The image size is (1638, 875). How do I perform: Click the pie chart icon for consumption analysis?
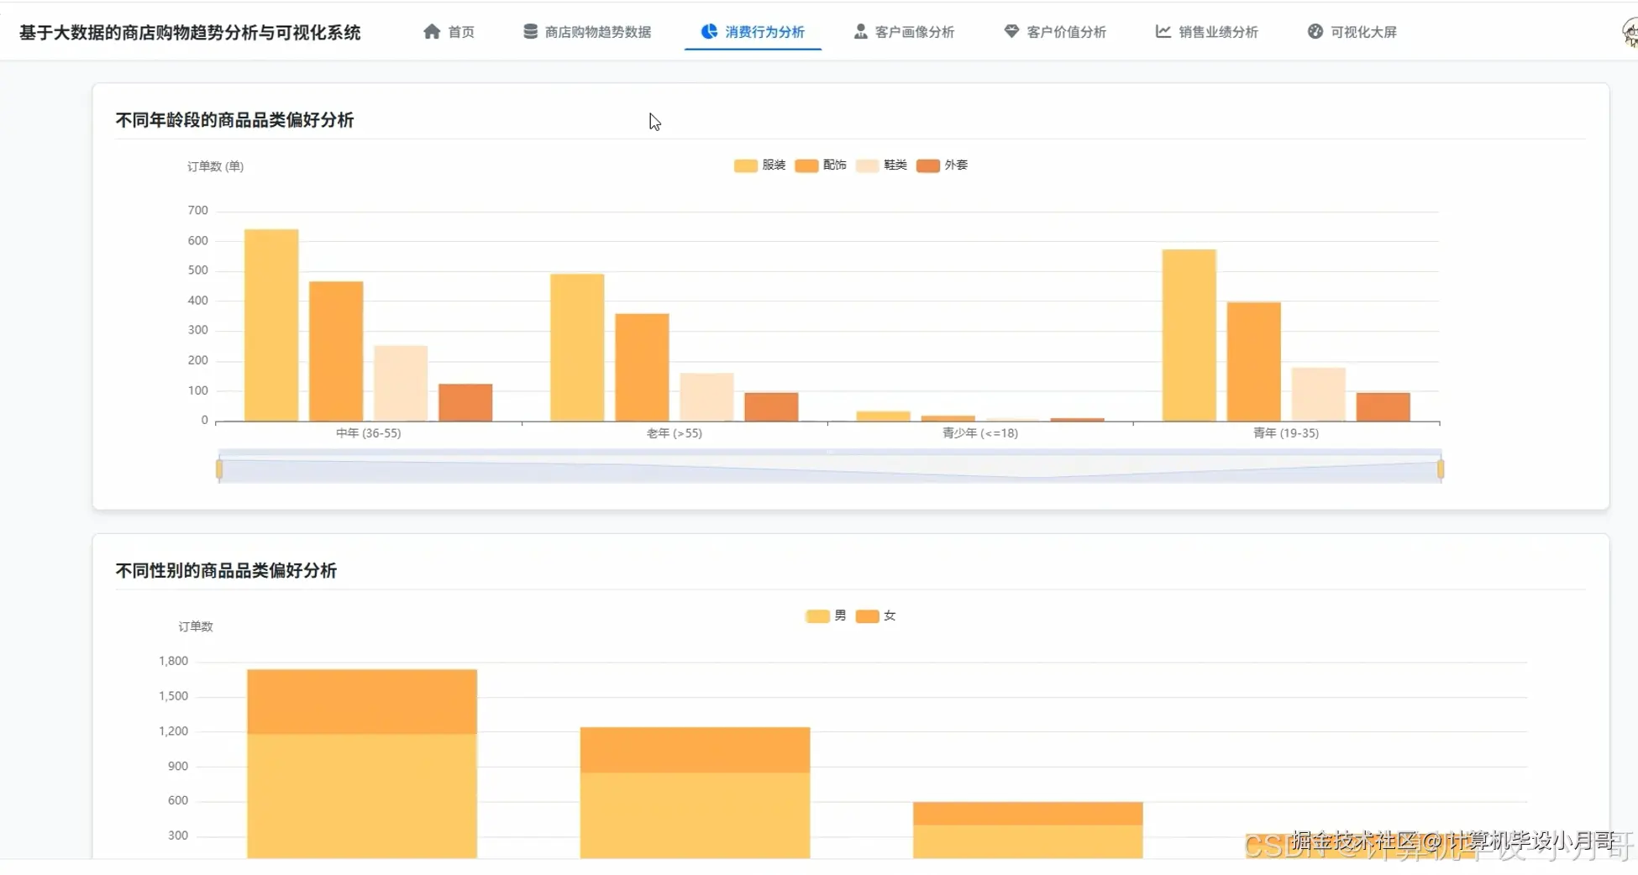pos(709,32)
